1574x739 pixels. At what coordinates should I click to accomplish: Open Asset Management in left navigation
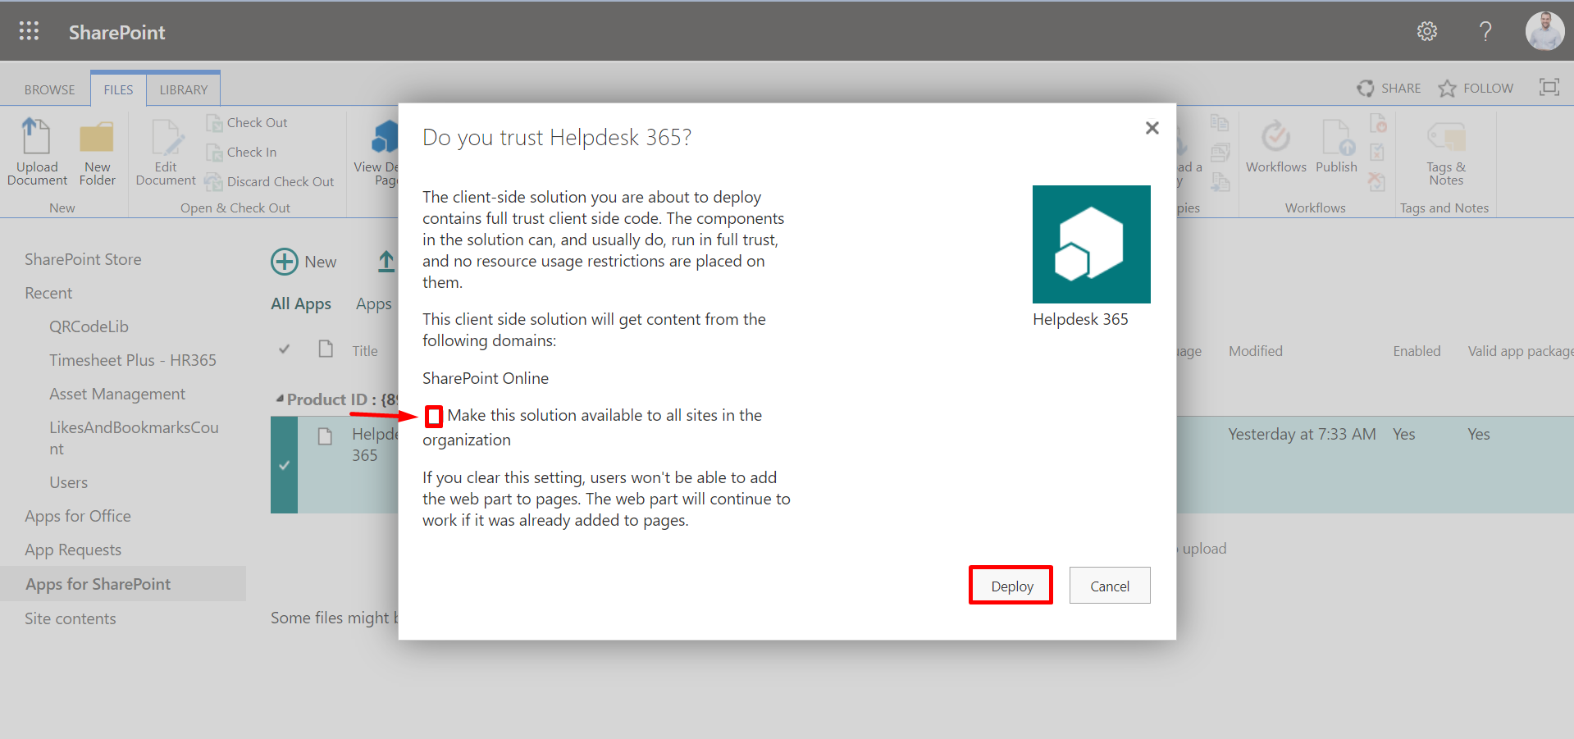[117, 394]
